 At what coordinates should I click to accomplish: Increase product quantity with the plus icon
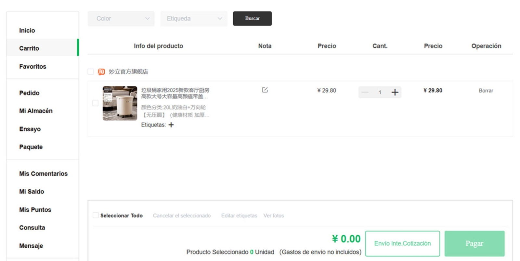(x=395, y=92)
